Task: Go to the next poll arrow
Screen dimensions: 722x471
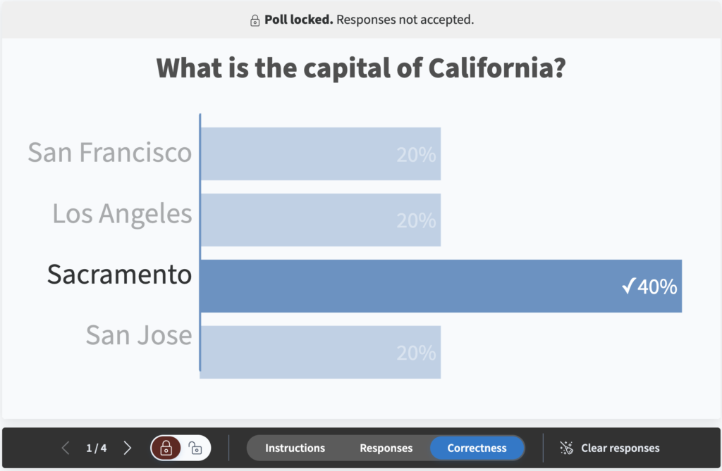Action: pyautogui.click(x=128, y=448)
